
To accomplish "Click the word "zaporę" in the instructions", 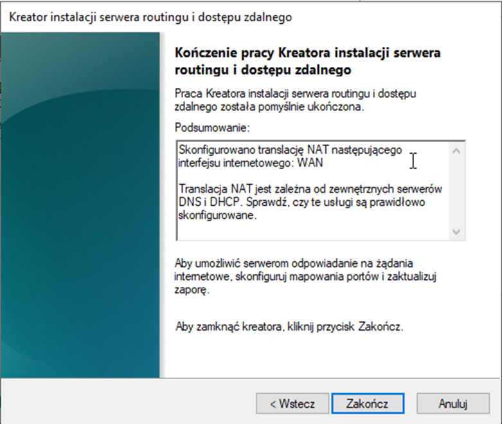I will point(193,291).
